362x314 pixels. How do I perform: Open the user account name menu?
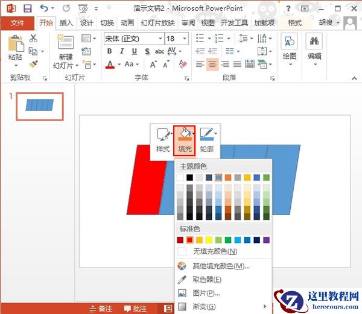pyautogui.click(x=329, y=22)
